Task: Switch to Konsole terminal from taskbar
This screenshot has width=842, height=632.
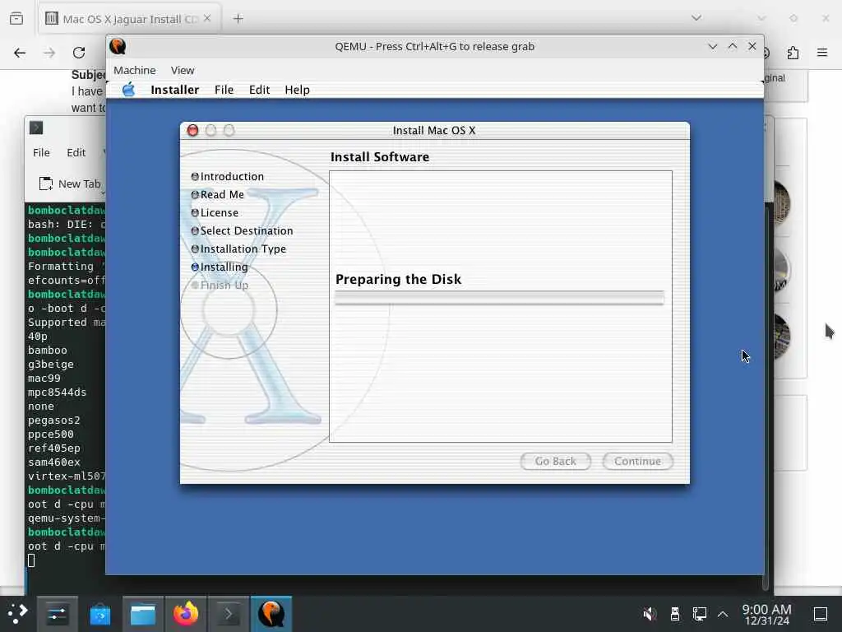Action: click(229, 614)
